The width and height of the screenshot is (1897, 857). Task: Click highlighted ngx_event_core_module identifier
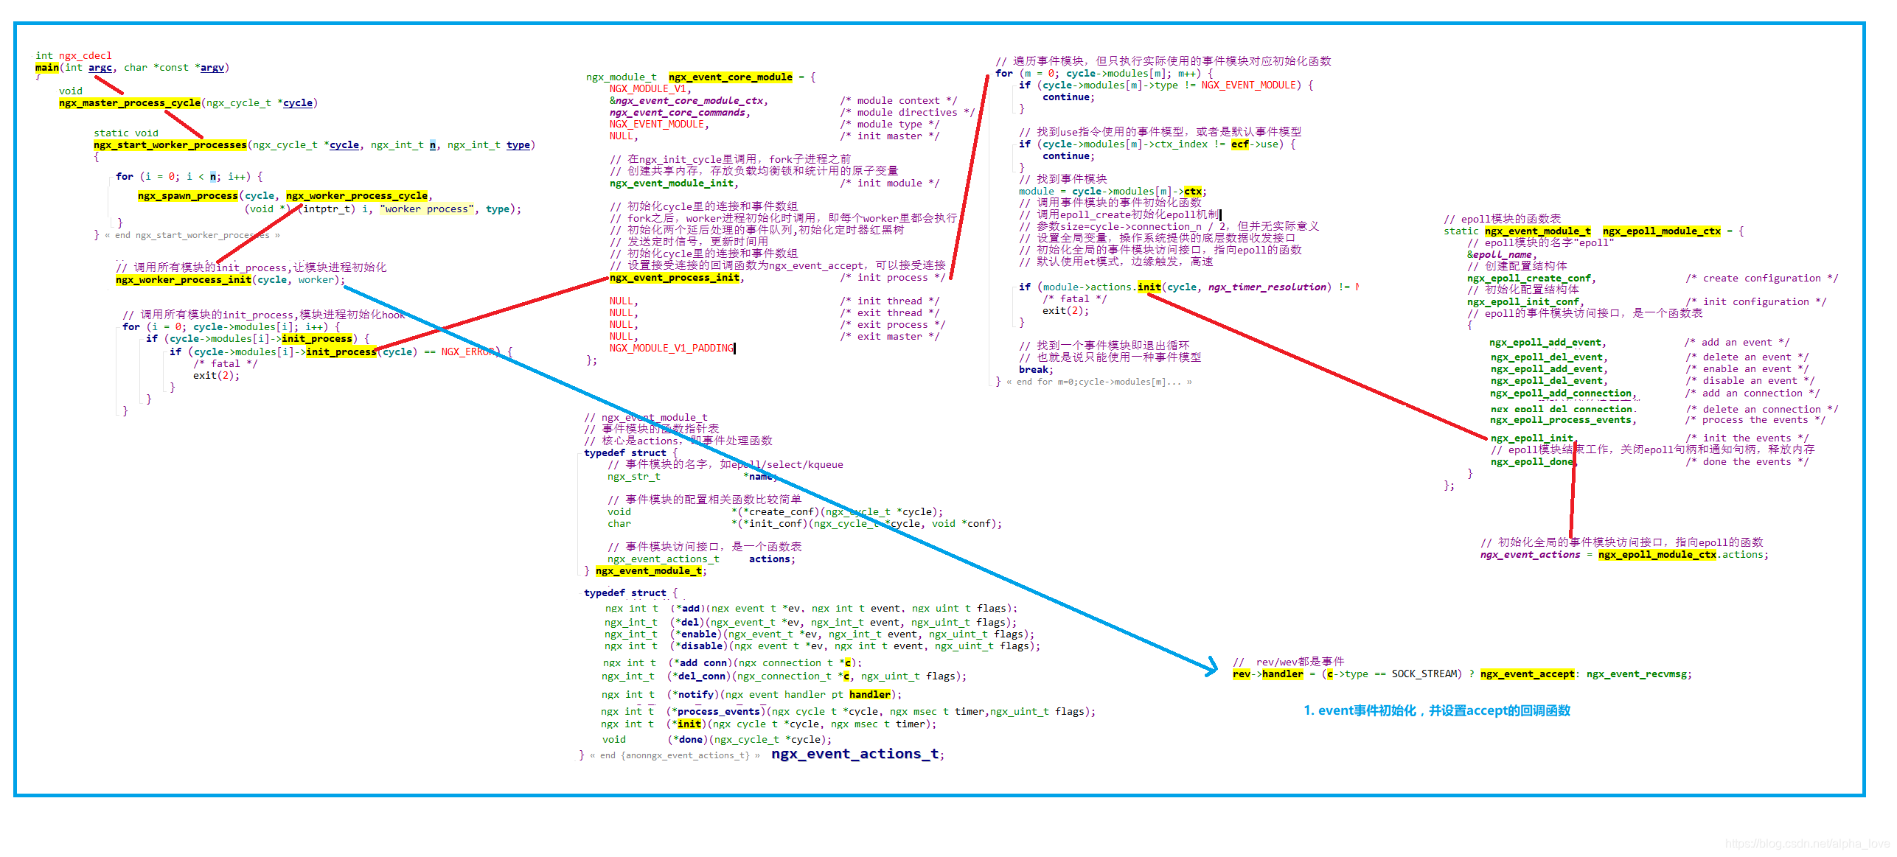[730, 77]
